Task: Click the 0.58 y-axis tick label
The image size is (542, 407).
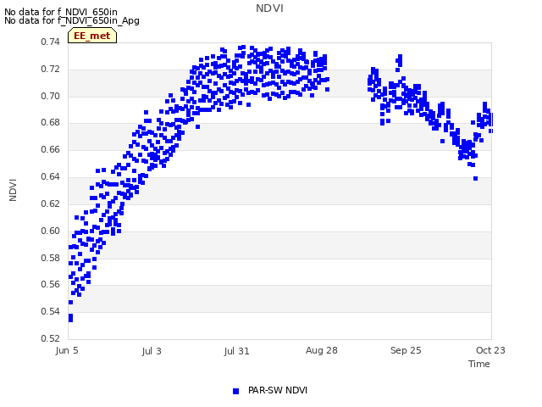Action: click(51, 258)
